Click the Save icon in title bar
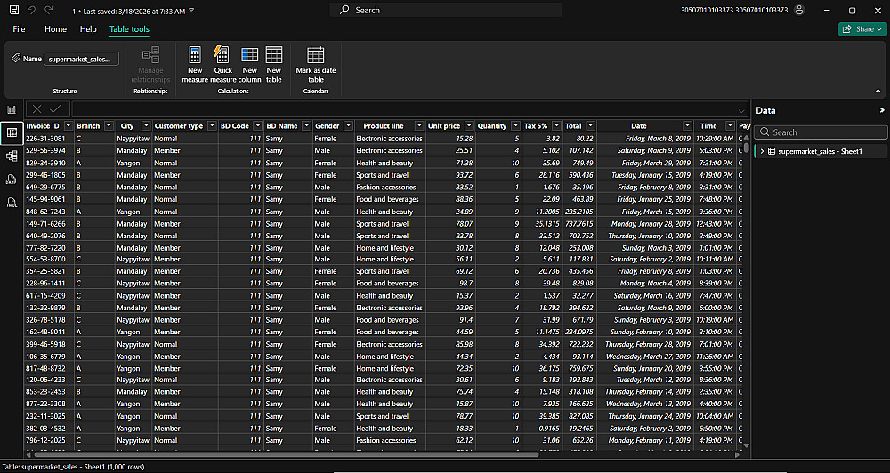Viewport: 890px width, 473px height. pos(13,10)
